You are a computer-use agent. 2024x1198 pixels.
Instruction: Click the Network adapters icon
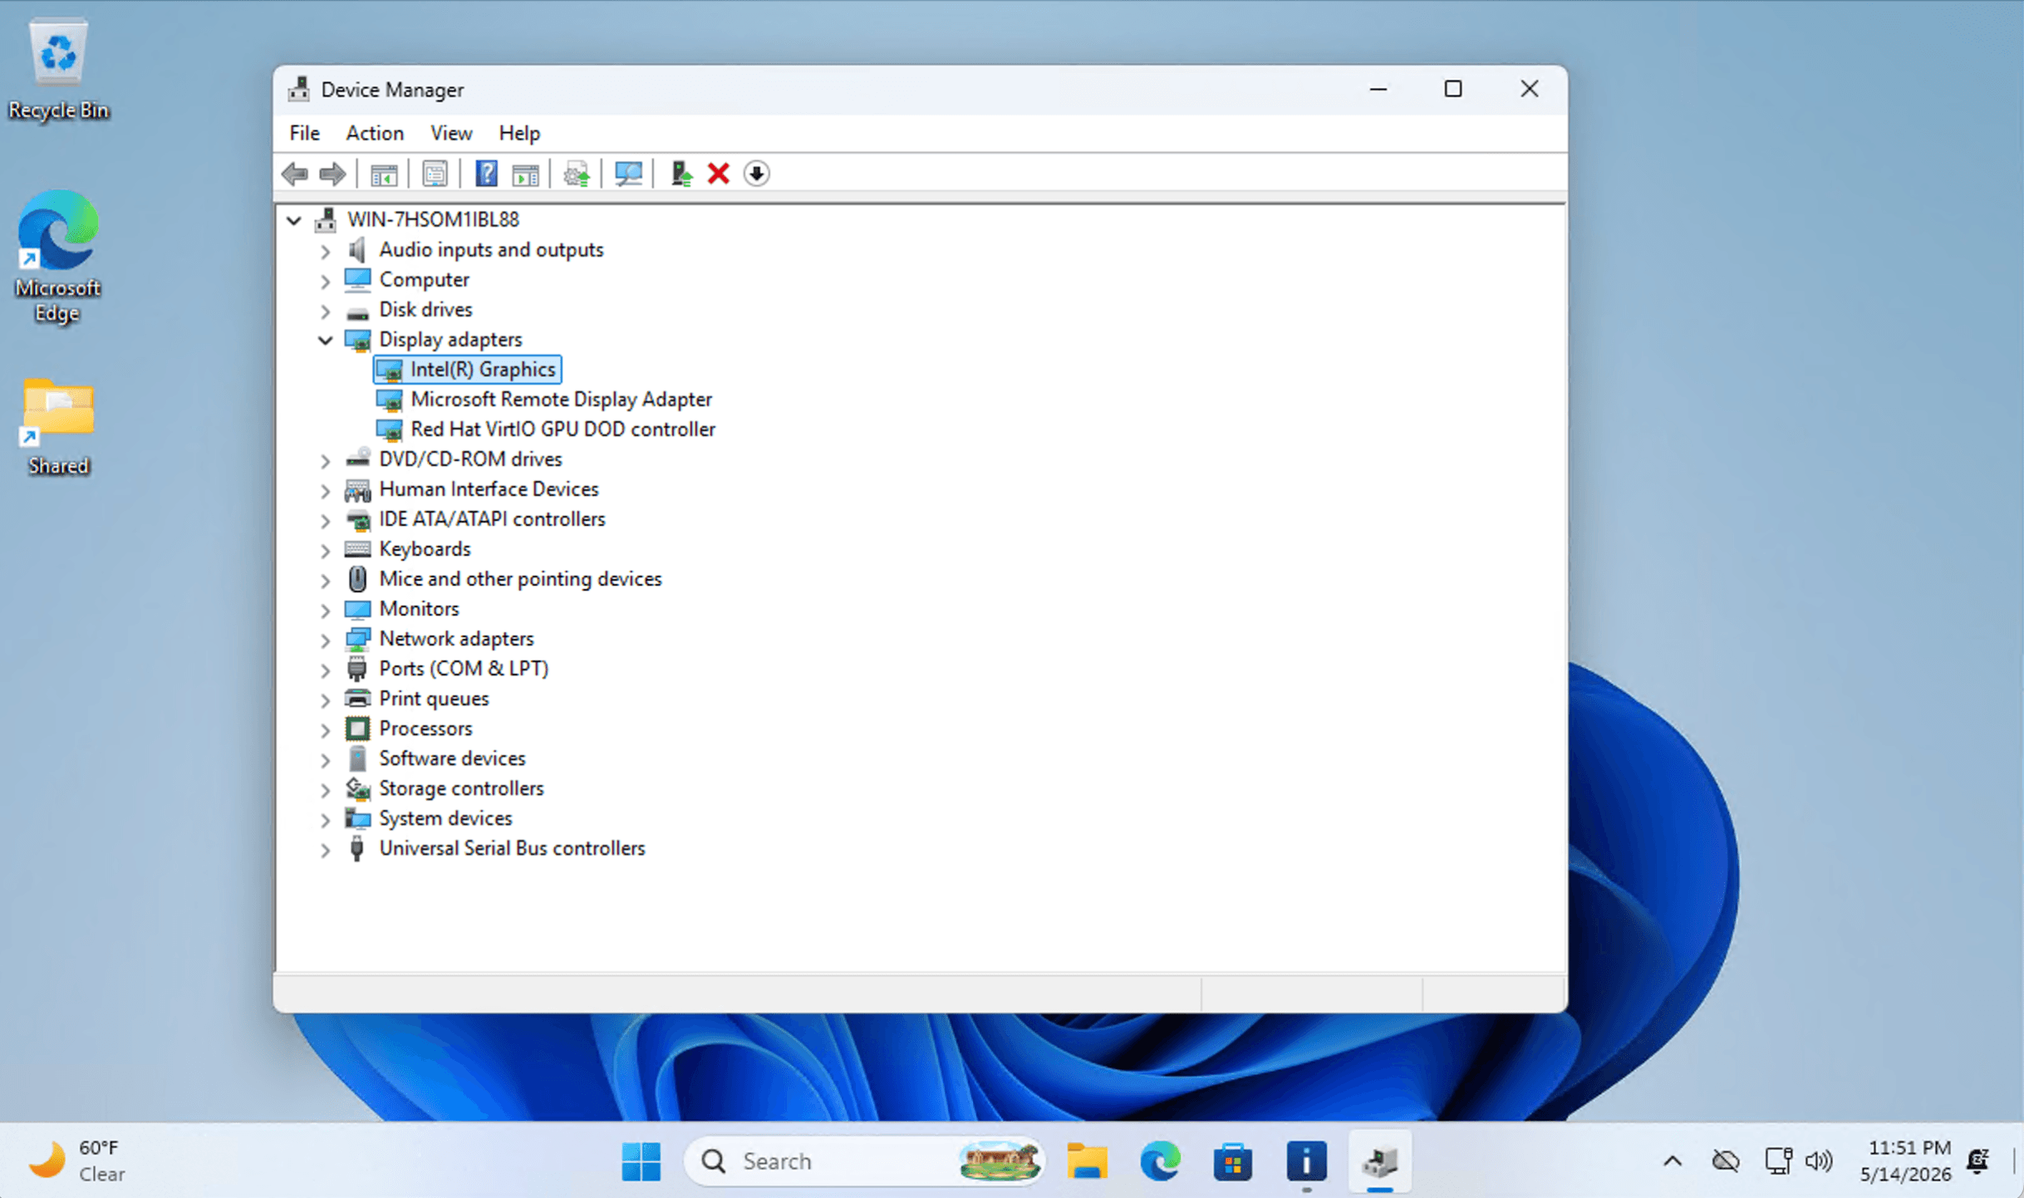[357, 639]
